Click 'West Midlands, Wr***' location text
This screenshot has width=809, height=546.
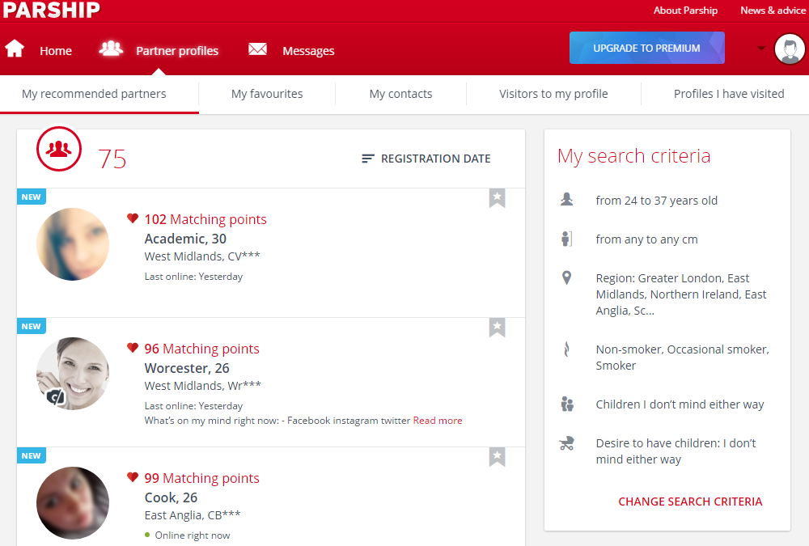pos(203,386)
